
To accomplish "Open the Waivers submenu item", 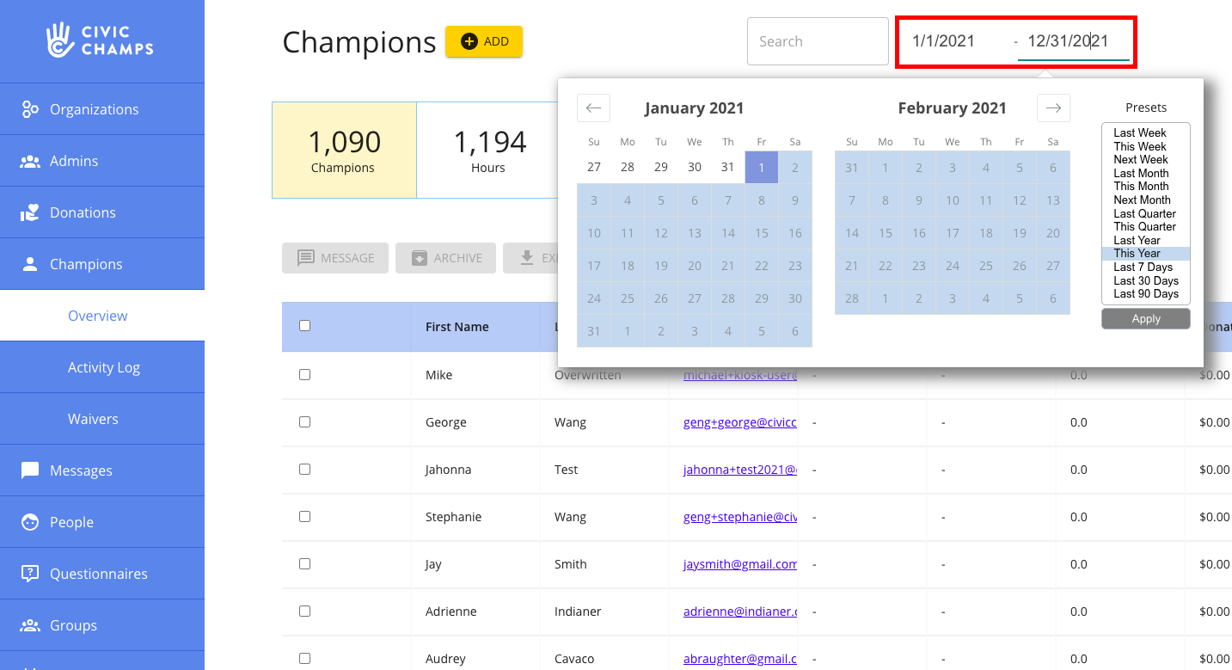I will coord(93,419).
